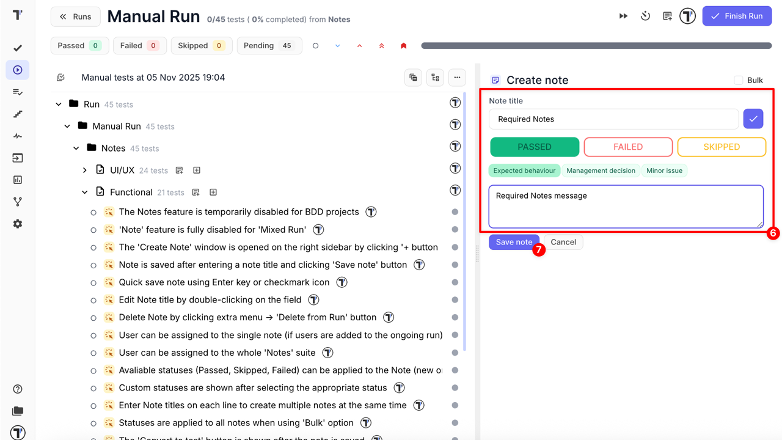This screenshot has height=440, width=782.
Task: Expand the UI/UX suite
Action: 85,170
